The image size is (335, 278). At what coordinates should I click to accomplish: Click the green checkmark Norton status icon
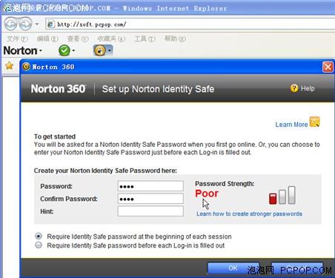(x=64, y=50)
